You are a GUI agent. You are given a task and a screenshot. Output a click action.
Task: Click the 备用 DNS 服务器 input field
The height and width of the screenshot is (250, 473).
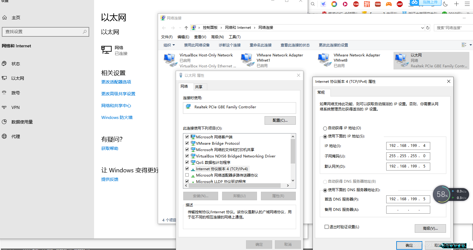(x=408, y=210)
